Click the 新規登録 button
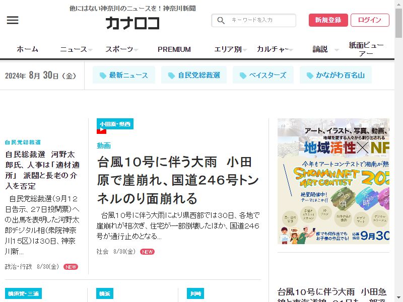The height and width of the screenshot is (302, 403). click(328, 20)
